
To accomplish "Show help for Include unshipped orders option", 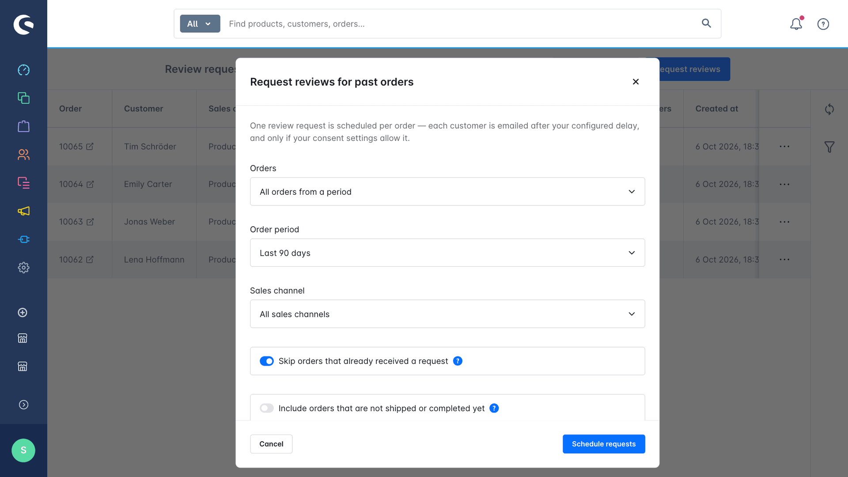I will (x=494, y=408).
